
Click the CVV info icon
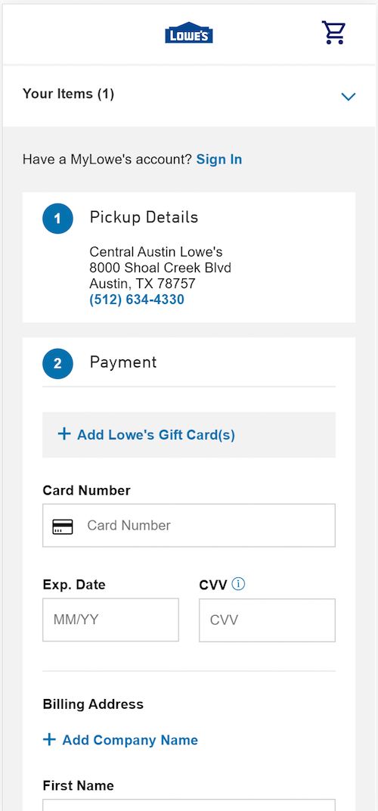pos(238,584)
